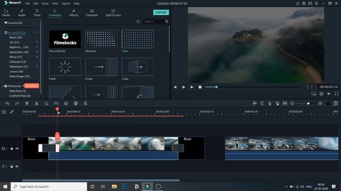Click the Redo icon
Image resolution: width=341 pixels, height=191 pixels.
17,103
